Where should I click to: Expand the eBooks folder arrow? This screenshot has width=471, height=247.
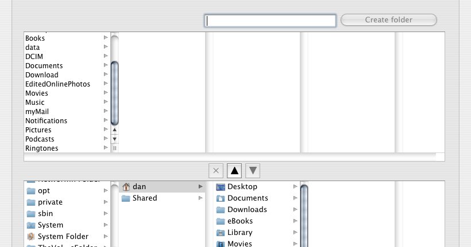pos(295,221)
